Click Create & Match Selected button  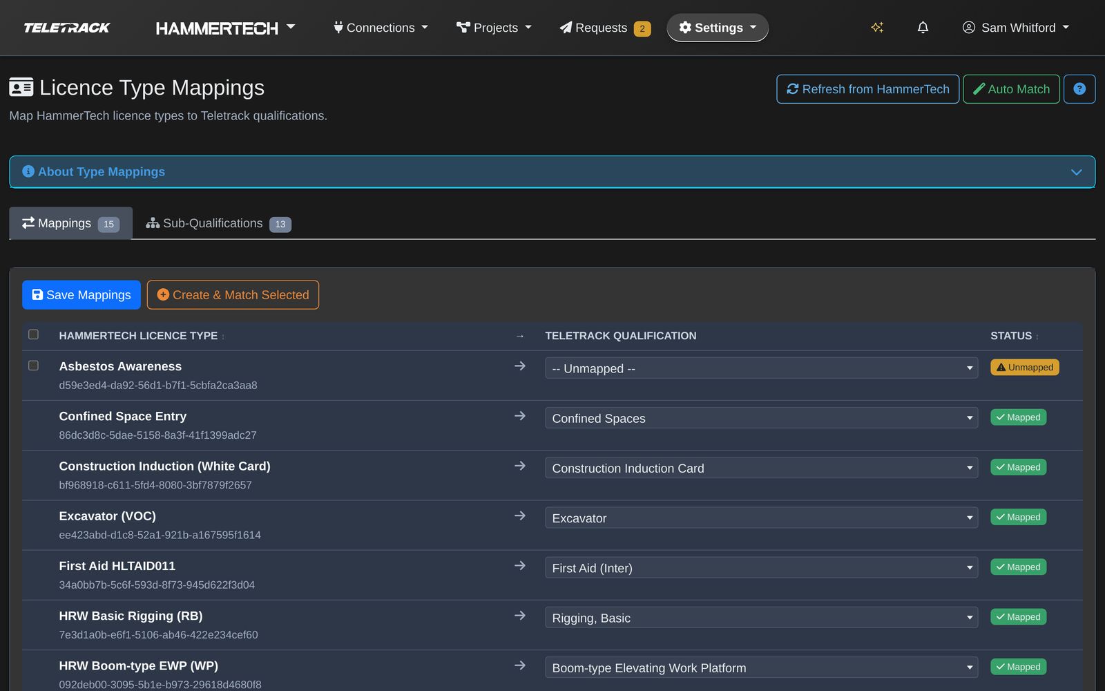233,295
